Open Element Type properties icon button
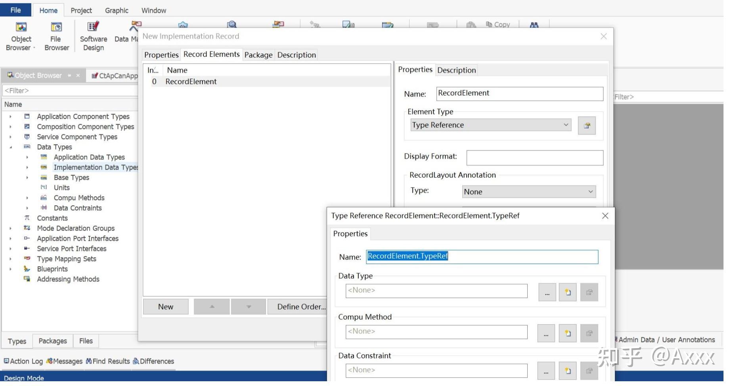This screenshot has width=733, height=386. point(586,126)
